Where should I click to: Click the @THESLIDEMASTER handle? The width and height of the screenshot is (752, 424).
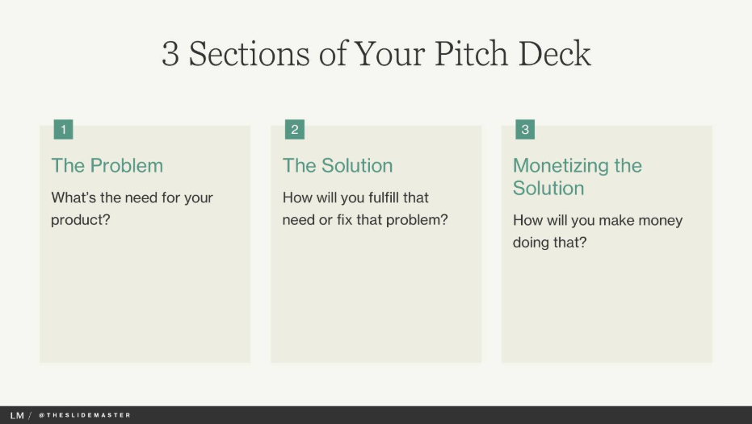pyautogui.click(x=84, y=415)
